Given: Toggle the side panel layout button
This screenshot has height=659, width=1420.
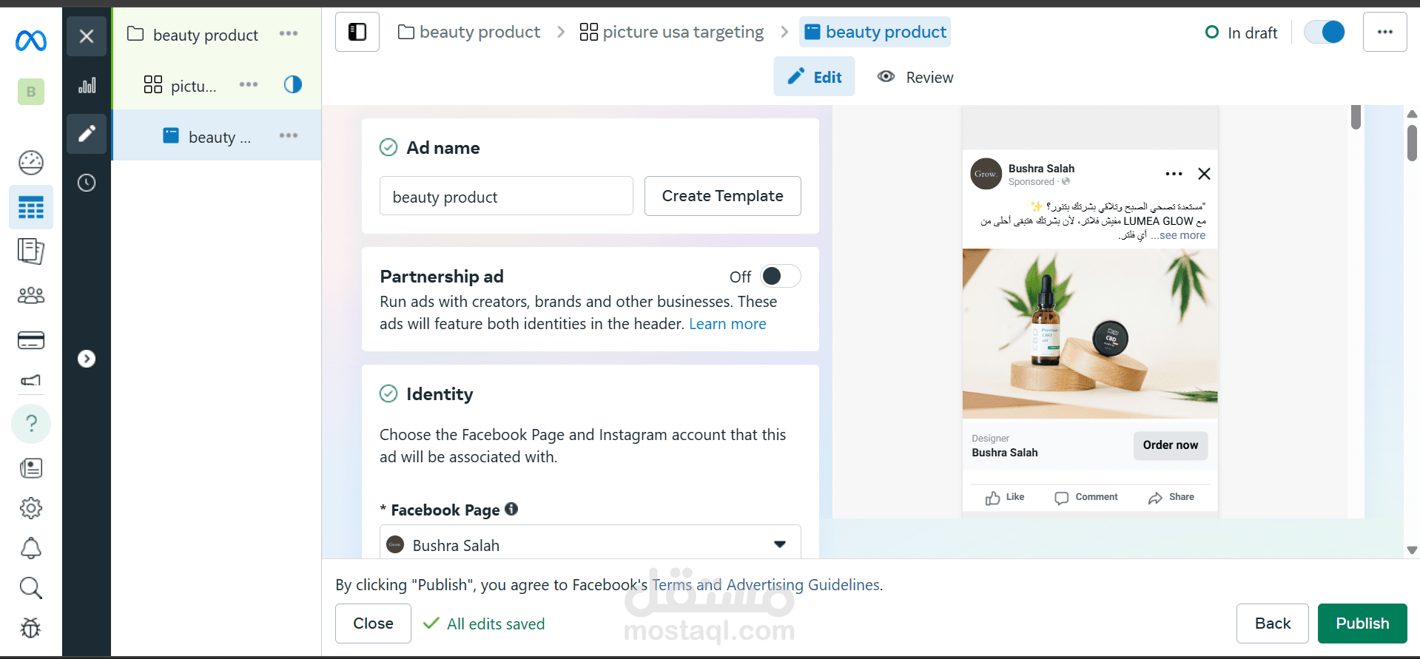Looking at the screenshot, I should (x=357, y=32).
